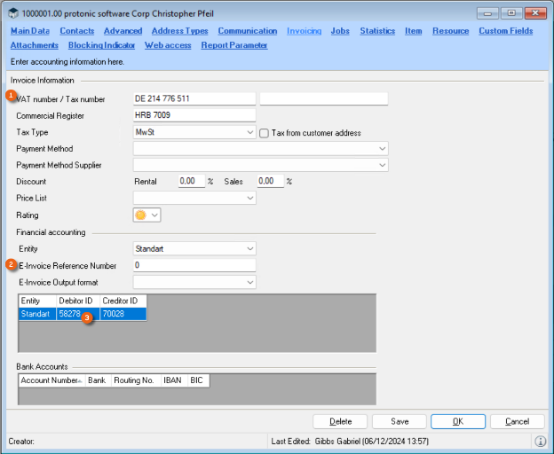Go to the Blocking Indicator tab
Screen dimensions: 554x454
(101, 45)
